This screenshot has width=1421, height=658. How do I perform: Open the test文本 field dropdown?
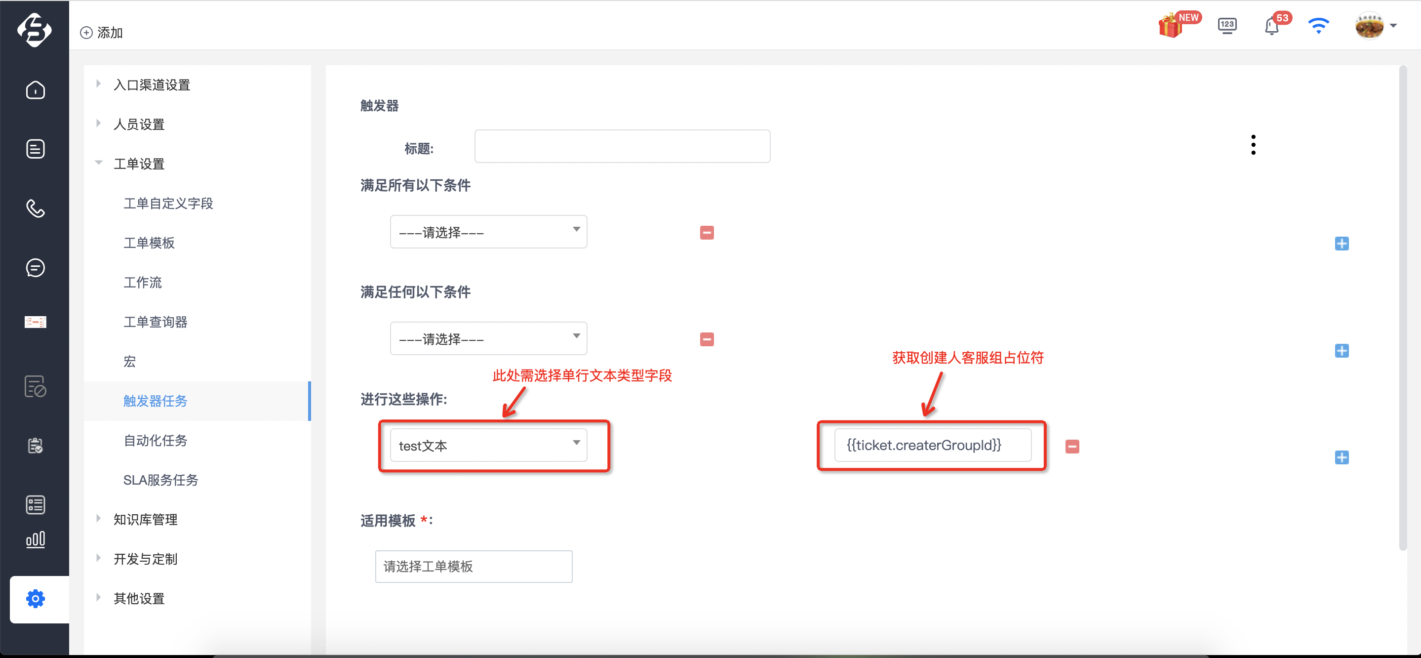coord(488,445)
